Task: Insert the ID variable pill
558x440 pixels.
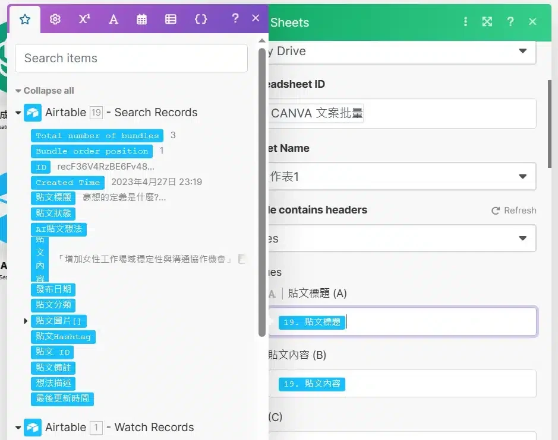Action: tap(41, 167)
